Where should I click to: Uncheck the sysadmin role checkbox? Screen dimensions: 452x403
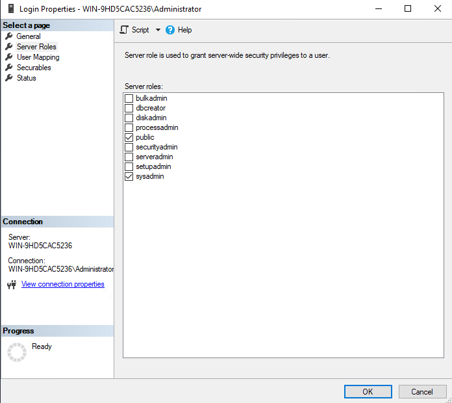[x=129, y=176]
